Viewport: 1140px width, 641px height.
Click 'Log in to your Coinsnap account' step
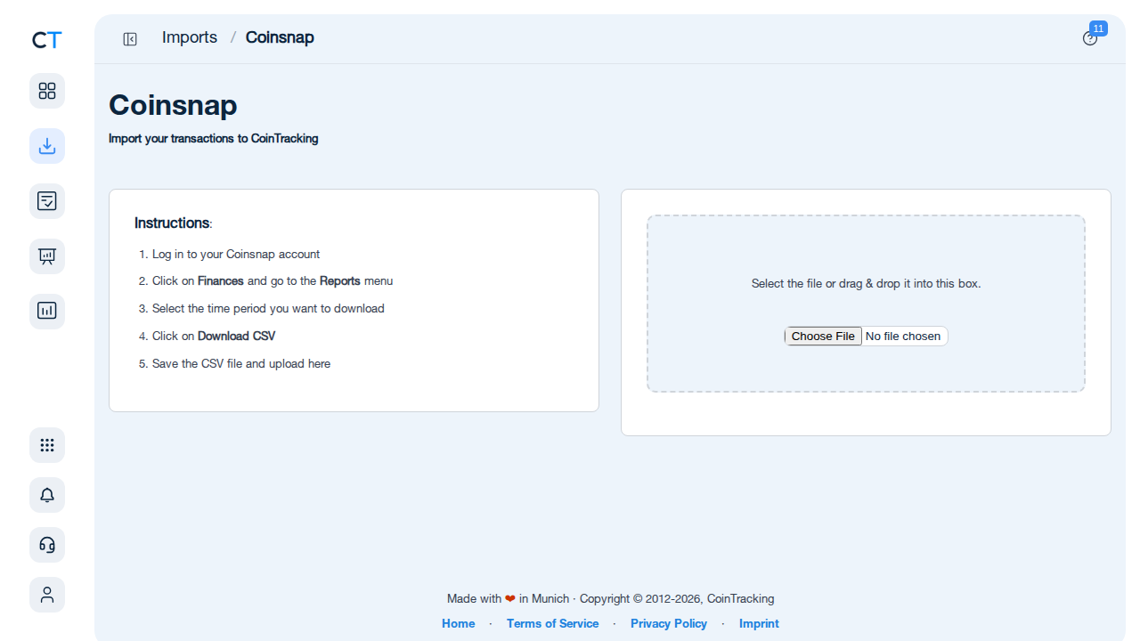tap(236, 254)
